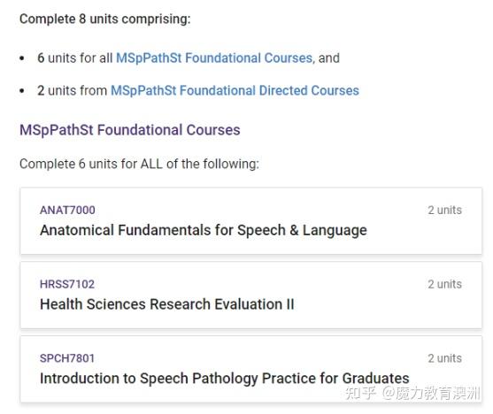Screen dimensions: 493x414
Task: Open the MSpPathSt Foundational Courses link
Action: (214, 58)
